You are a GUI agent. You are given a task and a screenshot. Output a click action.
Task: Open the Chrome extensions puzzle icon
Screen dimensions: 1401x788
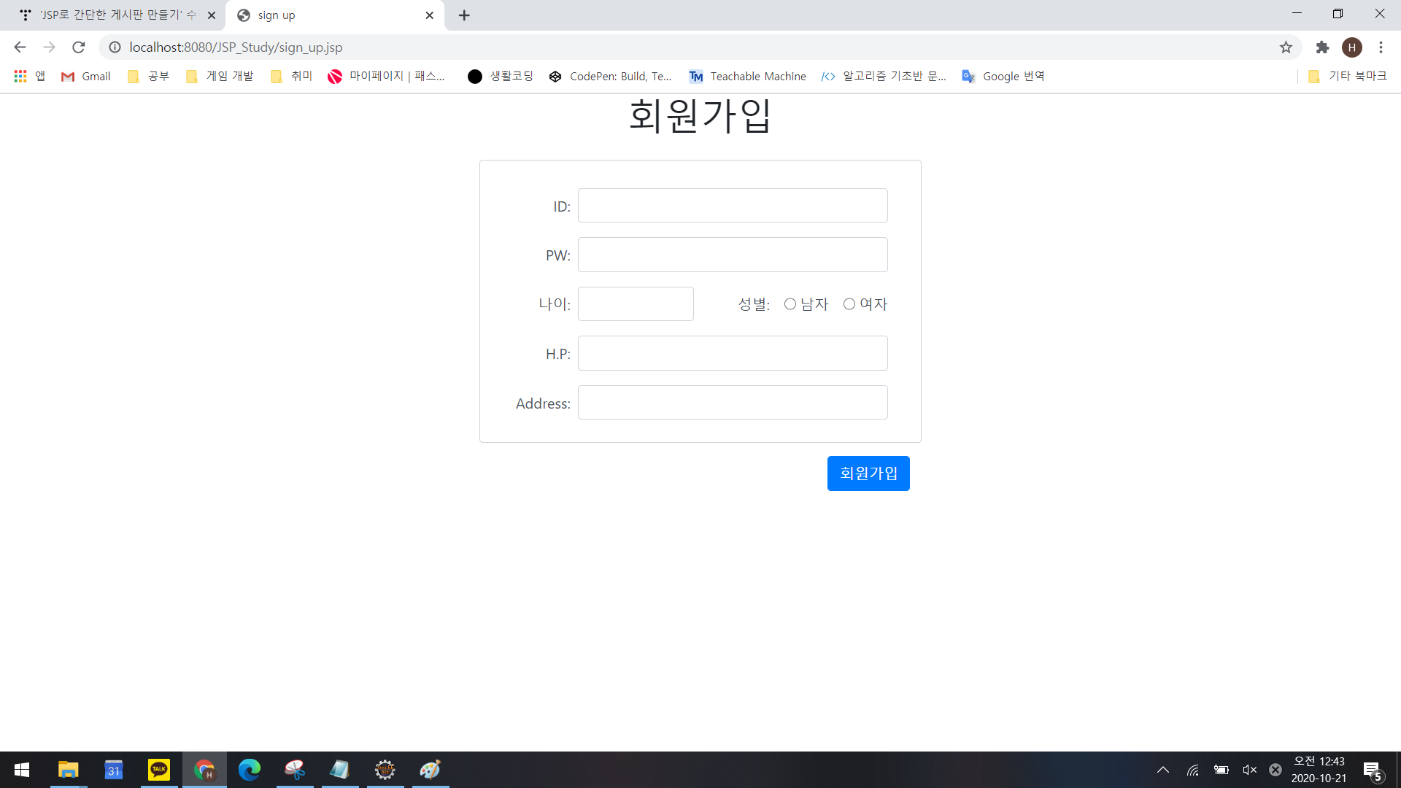pos(1322,47)
